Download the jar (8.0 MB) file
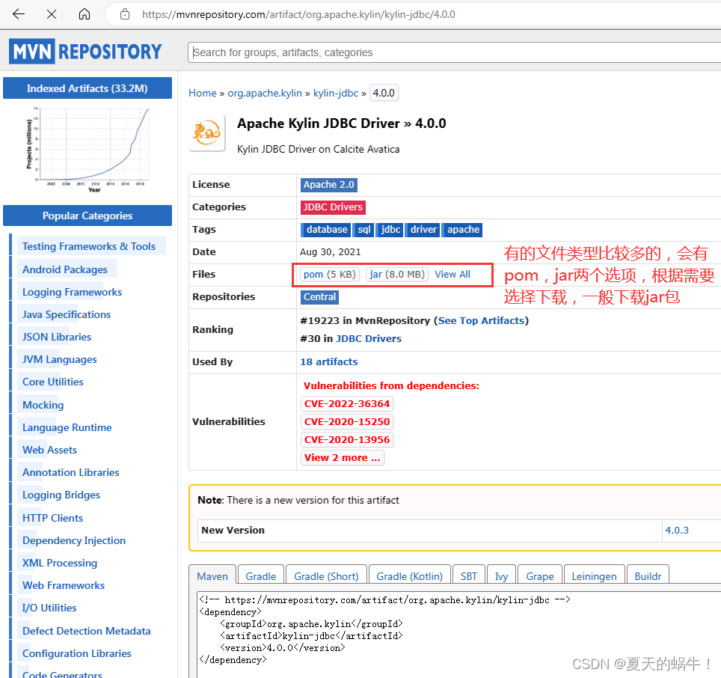This screenshot has width=721, height=678. click(x=397, y=275)
